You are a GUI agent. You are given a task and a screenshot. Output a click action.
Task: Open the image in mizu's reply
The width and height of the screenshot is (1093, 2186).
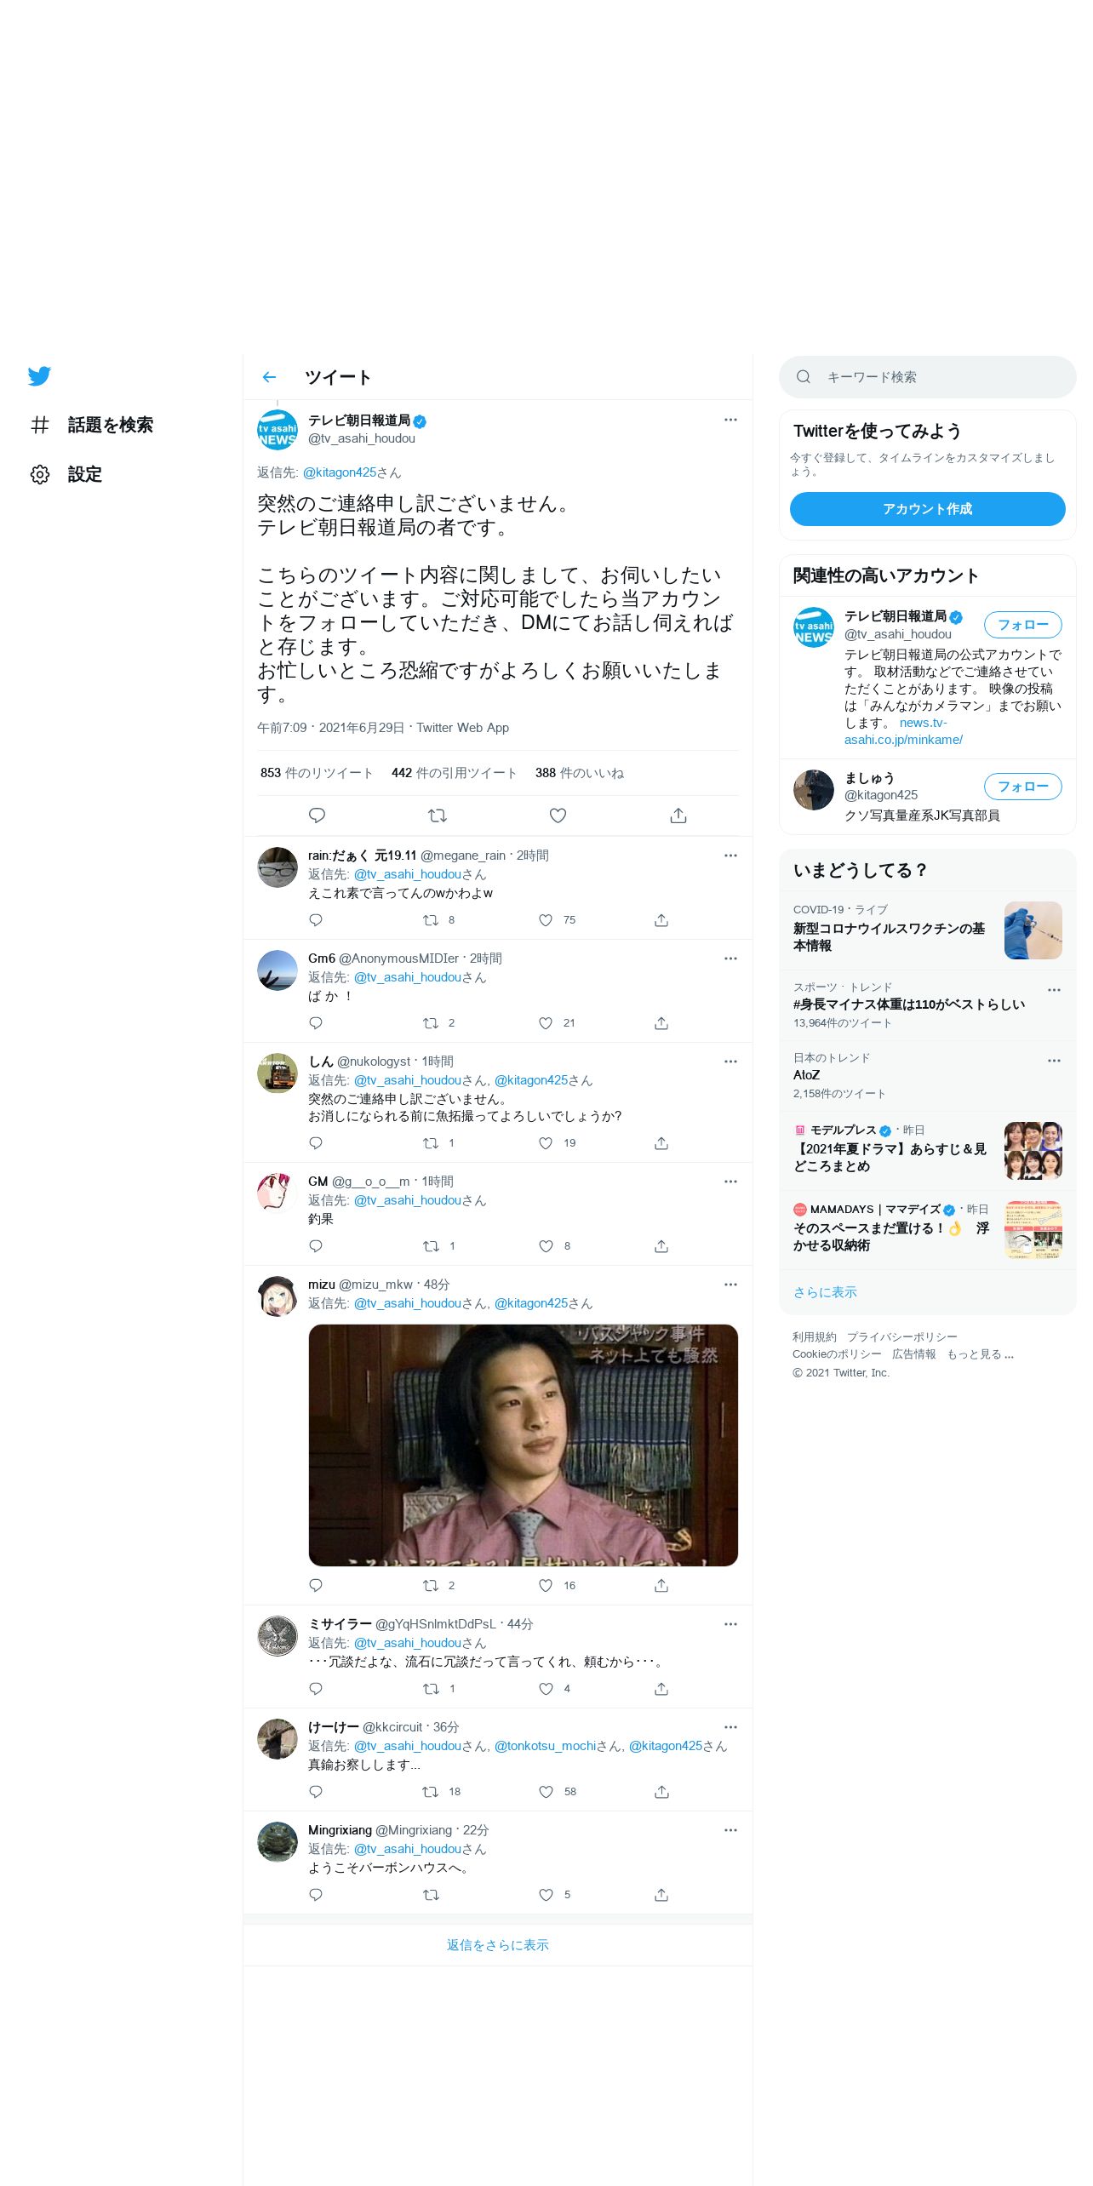coord(523,1445)
